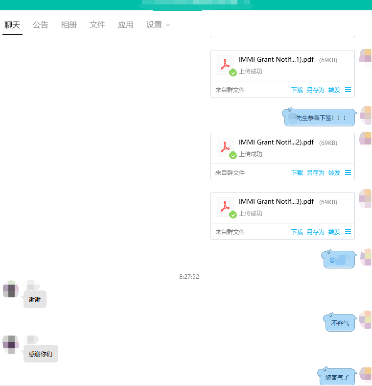Switch to the 聊天 tab

coord(12,25)
